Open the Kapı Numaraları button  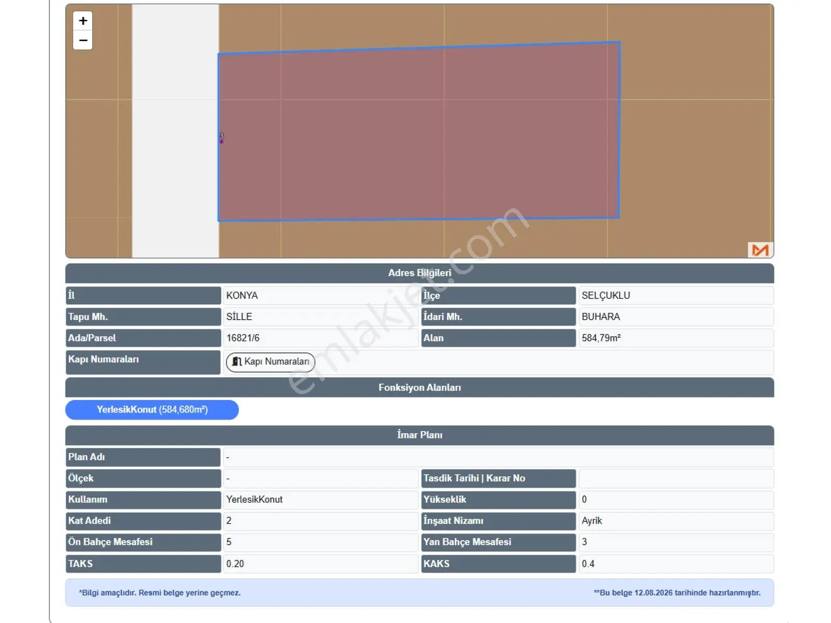tap(271, 362)
